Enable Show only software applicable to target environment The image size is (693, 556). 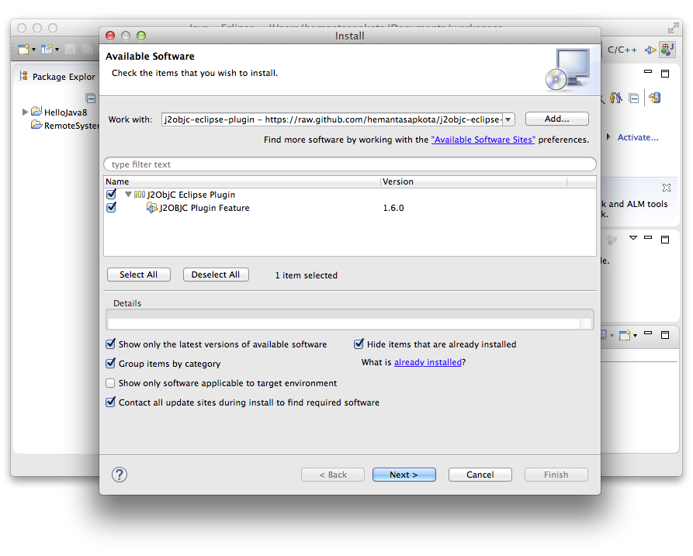coord(110,383)
